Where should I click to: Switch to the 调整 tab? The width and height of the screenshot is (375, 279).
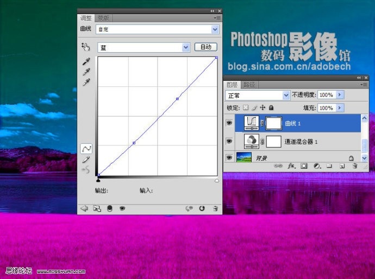pos(86,18)
